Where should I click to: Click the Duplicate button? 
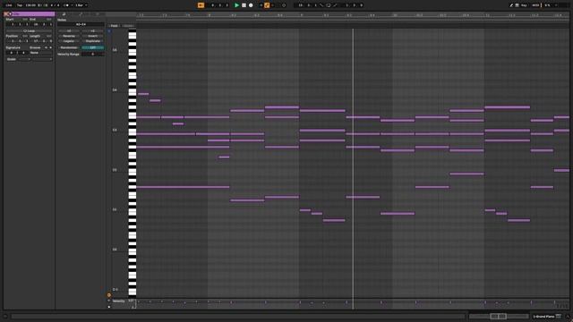coord(92,41)
